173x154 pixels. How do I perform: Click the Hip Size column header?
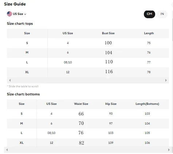(x=111, y=104)
